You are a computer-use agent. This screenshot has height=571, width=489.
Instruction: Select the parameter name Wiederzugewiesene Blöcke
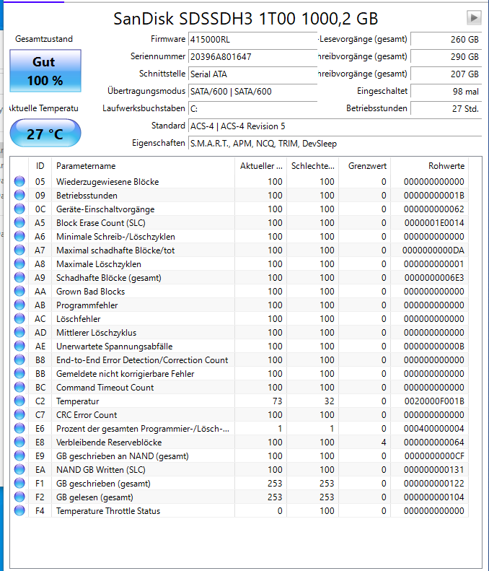coord(107,182)
